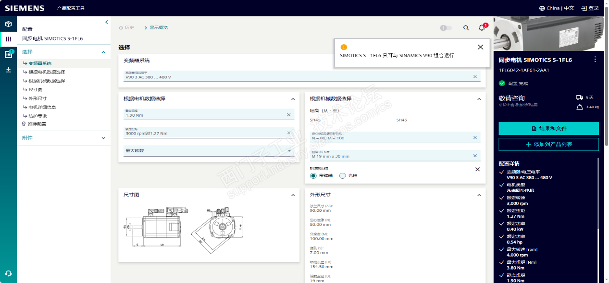609x283 pixels.
Task: Open the product cube icon in the sidebar
Action: [8, 24]
